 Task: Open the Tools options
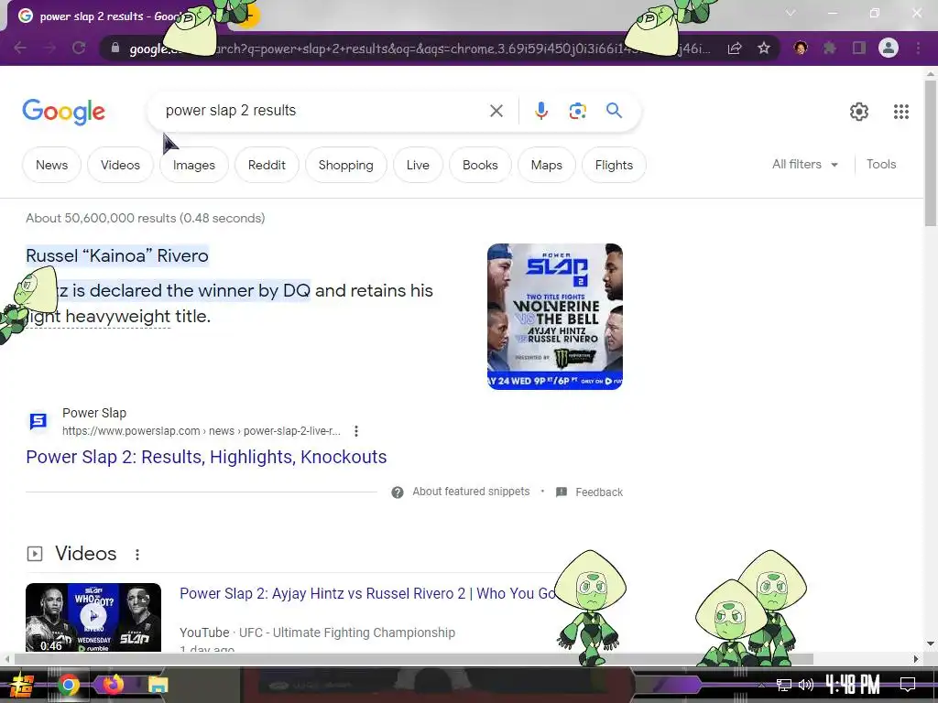click(880, 165)
